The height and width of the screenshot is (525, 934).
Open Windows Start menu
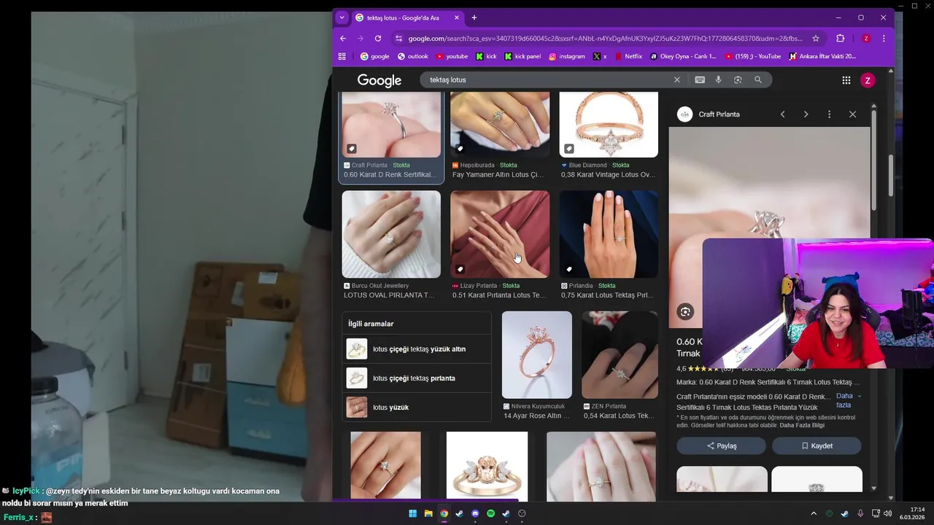tap(412, 513)
